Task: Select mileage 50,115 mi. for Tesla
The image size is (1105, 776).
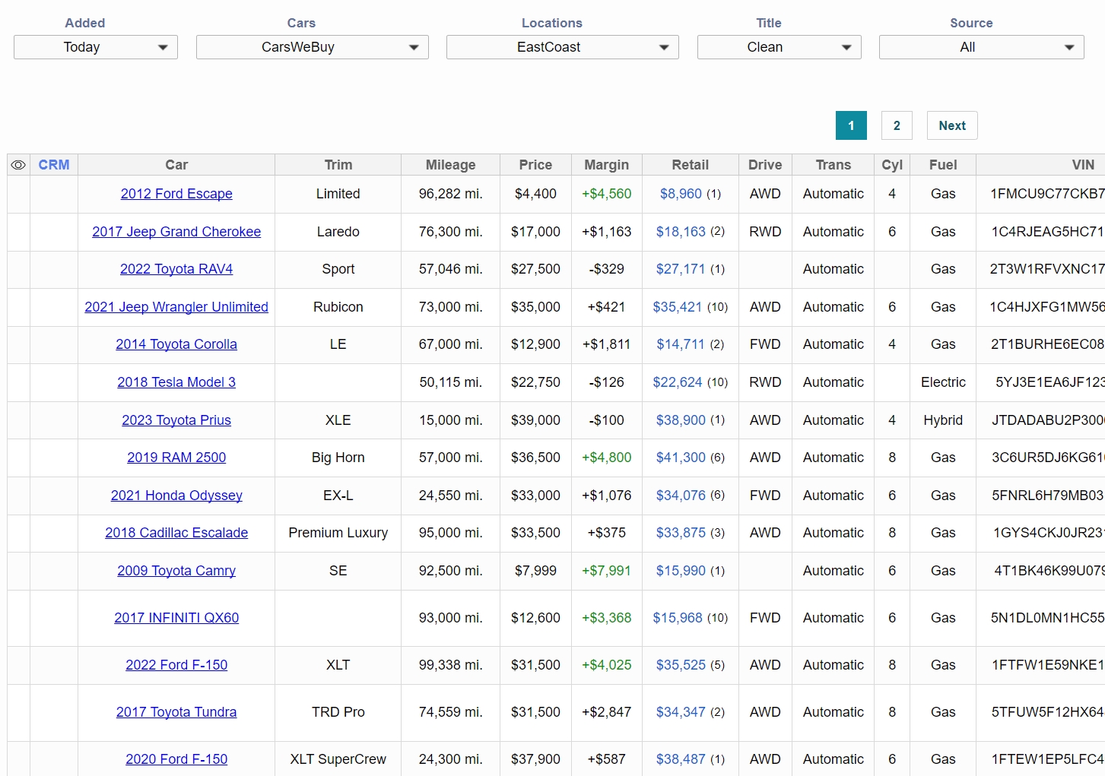Action: coord(451,382)
